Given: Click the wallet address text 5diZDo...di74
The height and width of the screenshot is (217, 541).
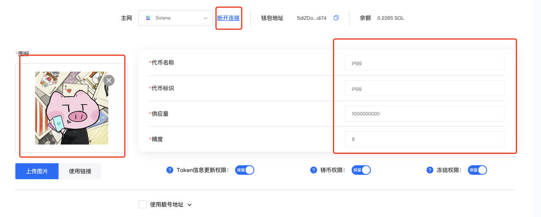Looking at the screenshot, I should [312, 18].
